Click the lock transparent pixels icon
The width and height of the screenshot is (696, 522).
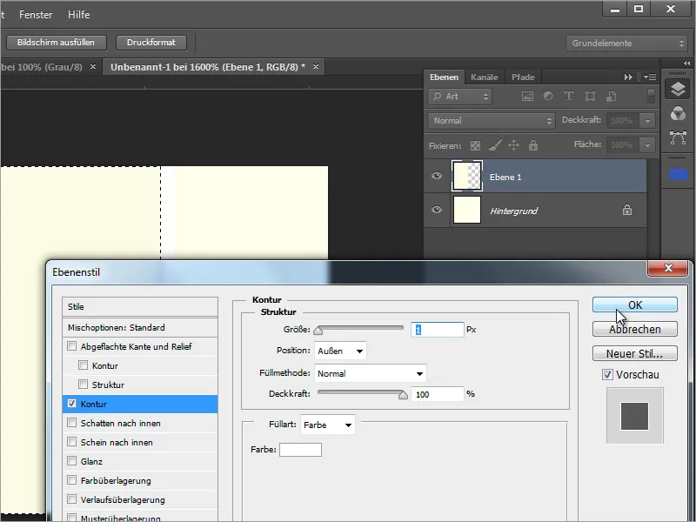point(475,145)
